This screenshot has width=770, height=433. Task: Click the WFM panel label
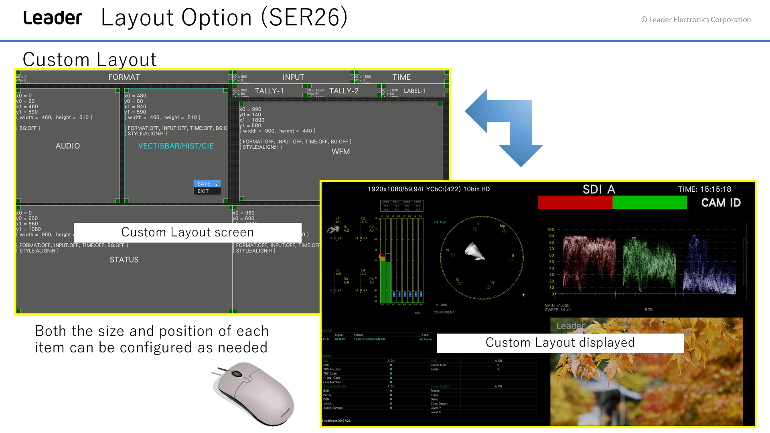click(340, 152)
